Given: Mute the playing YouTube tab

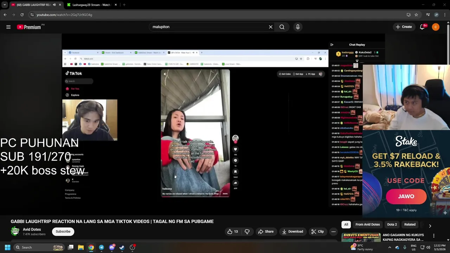Looking at the screenshot, I should [54, 5].
